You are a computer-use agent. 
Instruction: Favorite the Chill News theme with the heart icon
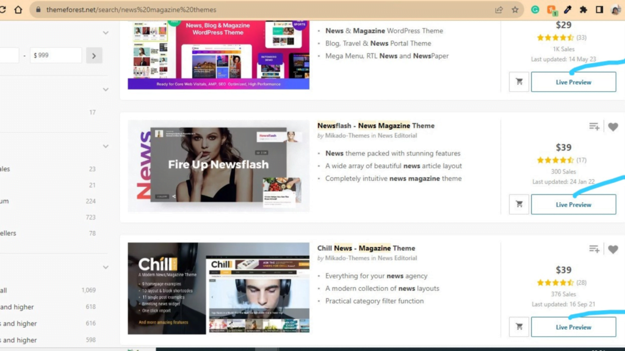(x=613, y=249)
